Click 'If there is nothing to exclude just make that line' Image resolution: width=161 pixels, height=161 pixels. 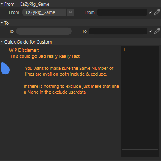coord(71,86)
